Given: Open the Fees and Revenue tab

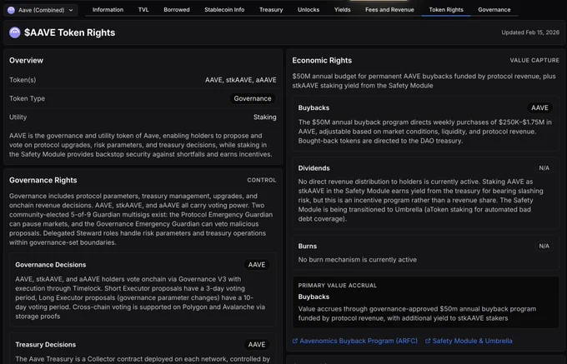Looking at the screenshot, I should click(389, 10).
